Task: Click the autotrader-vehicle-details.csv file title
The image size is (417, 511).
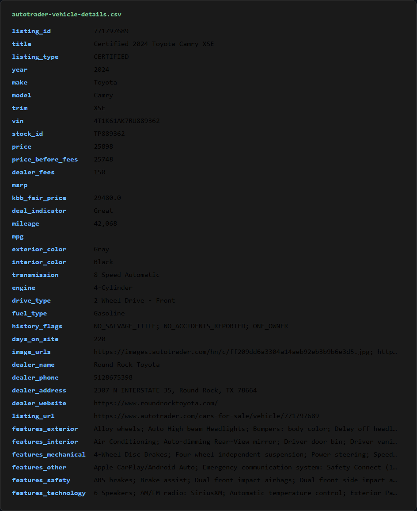Action: 67,14
